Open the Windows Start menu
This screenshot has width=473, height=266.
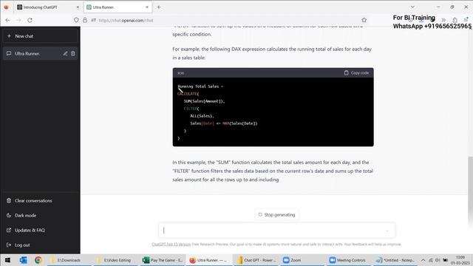coord(7,260)
